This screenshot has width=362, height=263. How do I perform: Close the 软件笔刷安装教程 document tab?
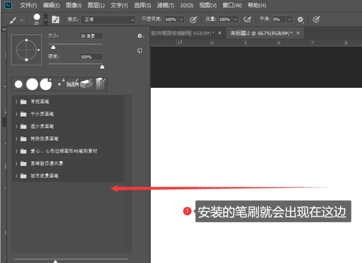tap(220, 33)
